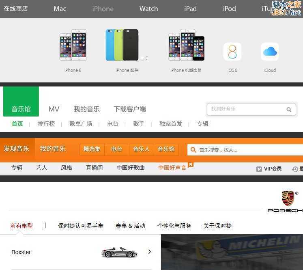Screen dimensions: 303x270
Task: Select the orange 发现音乐 tab
Action: (x=17, y=149)
